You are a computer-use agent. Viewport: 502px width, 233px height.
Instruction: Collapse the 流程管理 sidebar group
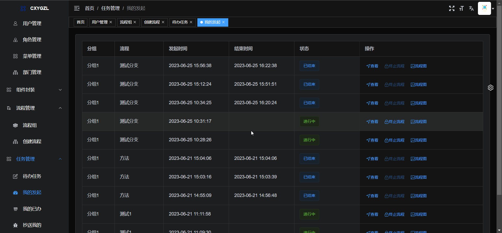[x=34, y=108]
